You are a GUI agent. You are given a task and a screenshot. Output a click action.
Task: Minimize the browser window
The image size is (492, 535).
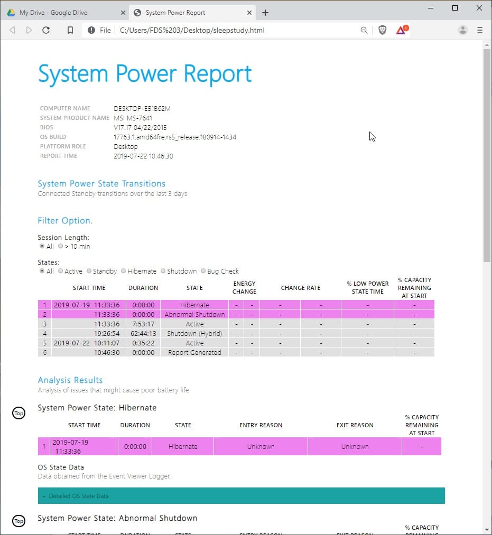pyautogui.click(x=431, y=8)
